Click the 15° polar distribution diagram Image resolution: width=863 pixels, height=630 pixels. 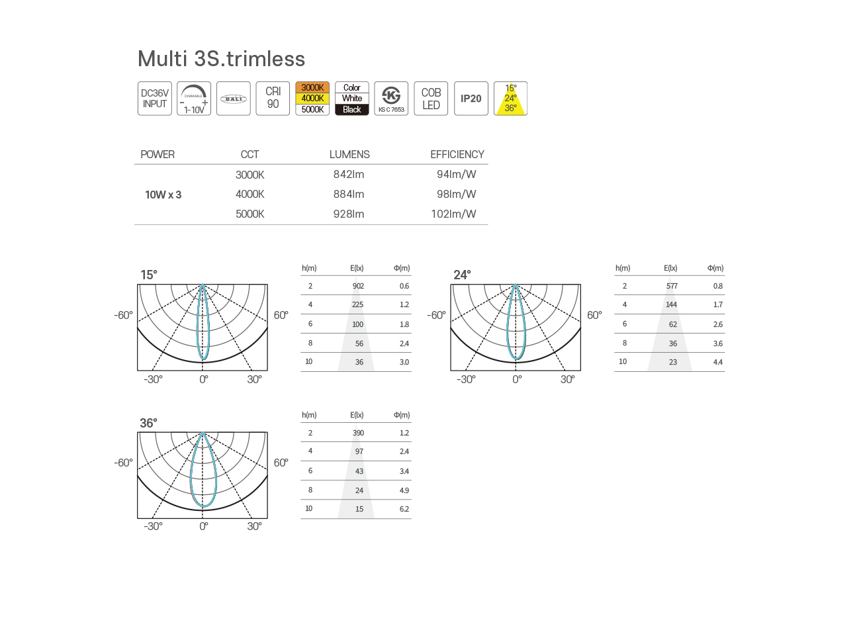(x=203, y=328)
